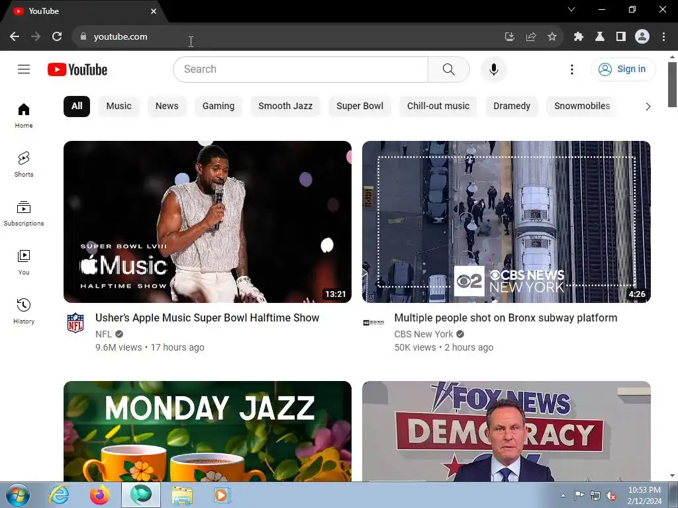Click the install app icon in address bar
This screenshot has height=508, width=678.
[x=510, y=37]
